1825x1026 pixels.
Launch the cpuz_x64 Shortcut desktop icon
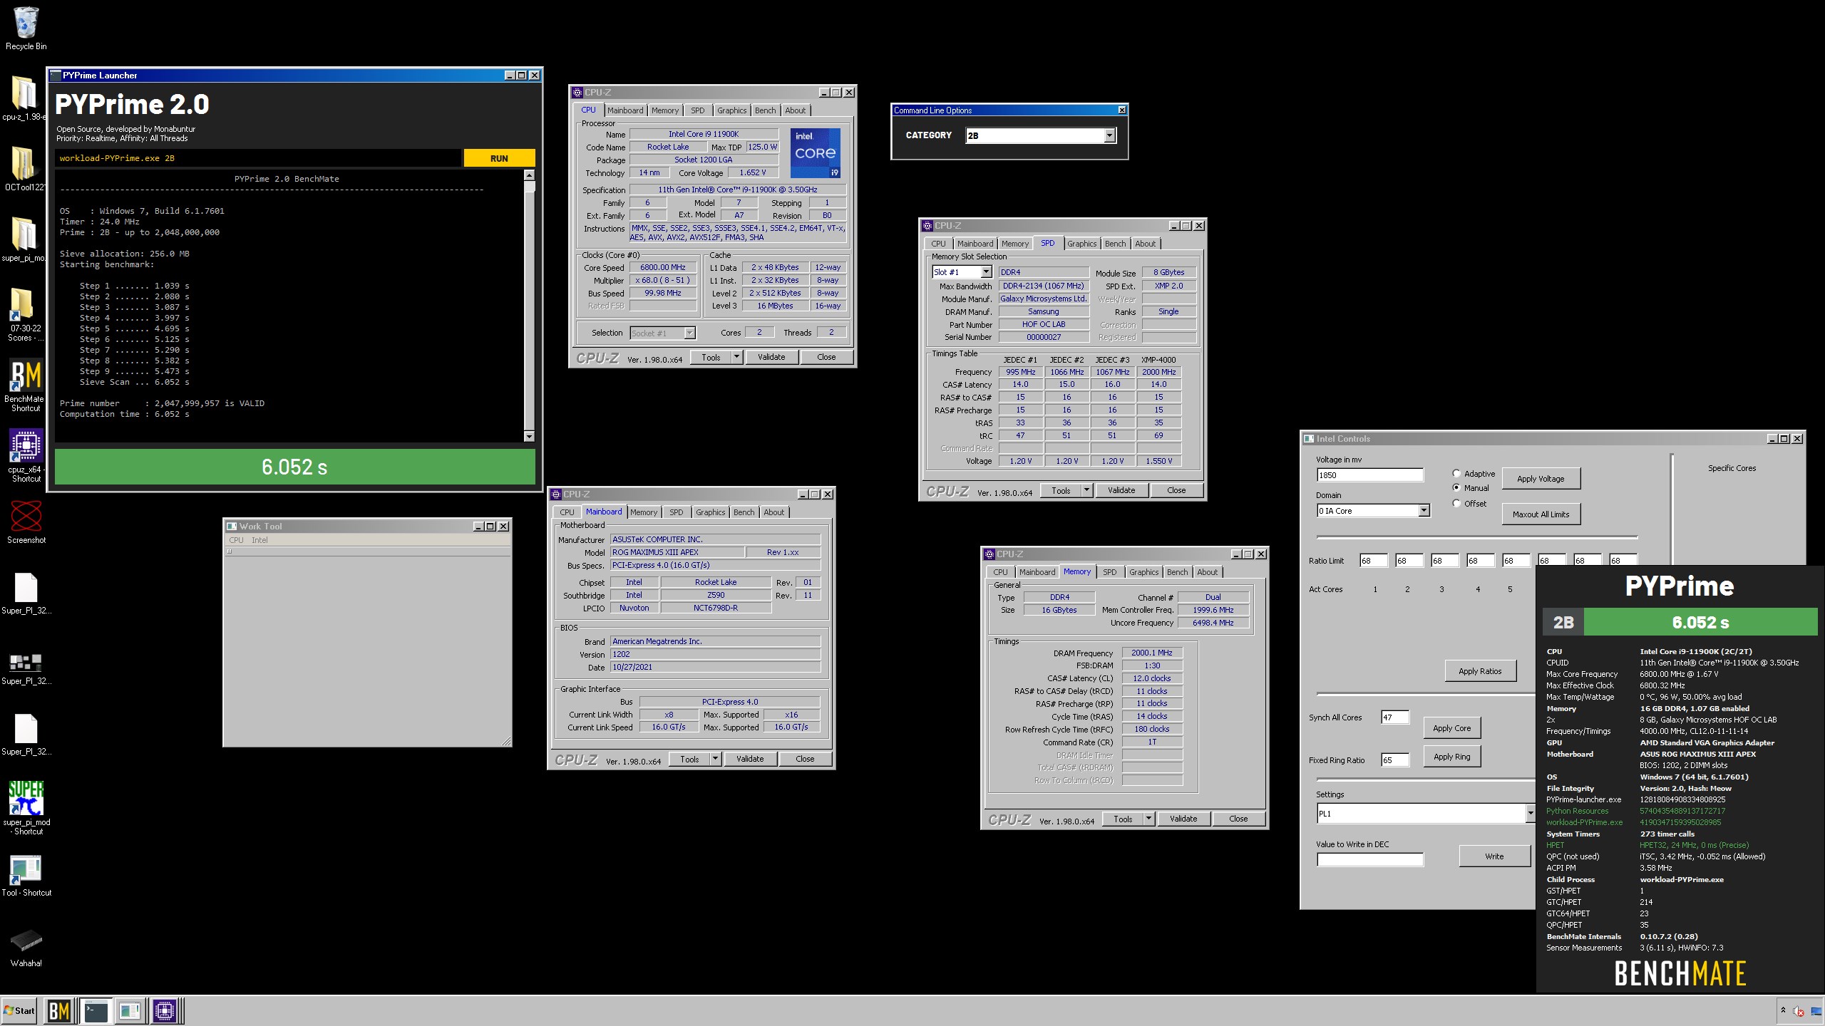pyautogui.click(x=26, y=455)
